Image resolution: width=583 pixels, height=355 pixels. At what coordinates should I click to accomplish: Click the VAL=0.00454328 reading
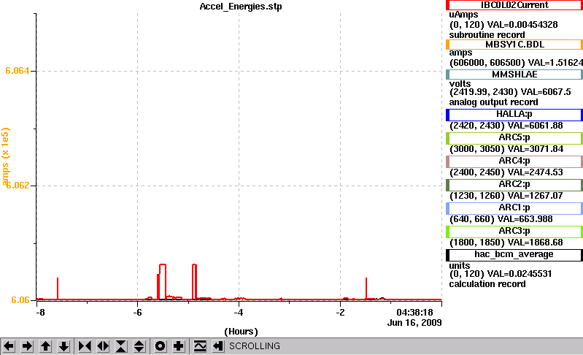(522, 25)
